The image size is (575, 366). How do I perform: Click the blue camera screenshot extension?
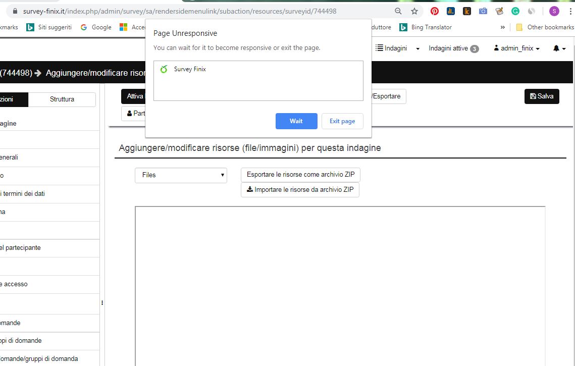click(x=483, y=11)
